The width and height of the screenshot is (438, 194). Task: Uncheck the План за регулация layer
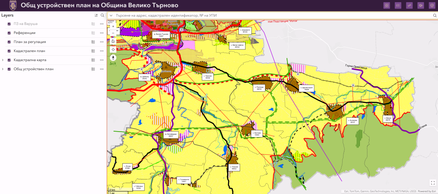click(x=9, y=42)
